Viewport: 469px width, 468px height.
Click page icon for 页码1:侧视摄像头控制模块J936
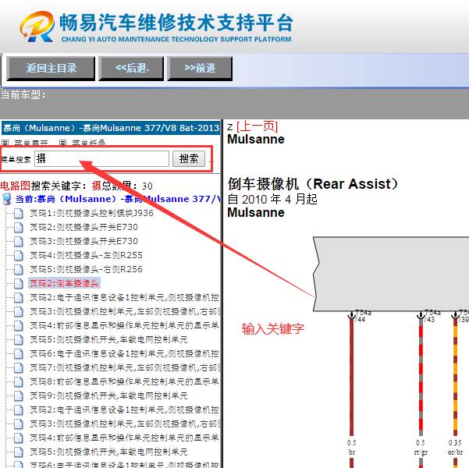coord(18,214)
